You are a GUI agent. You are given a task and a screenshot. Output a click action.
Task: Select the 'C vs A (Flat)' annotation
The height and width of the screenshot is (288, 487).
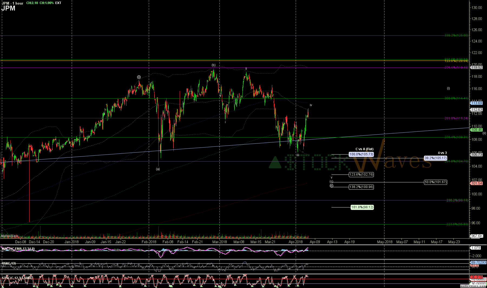point(364,149)
